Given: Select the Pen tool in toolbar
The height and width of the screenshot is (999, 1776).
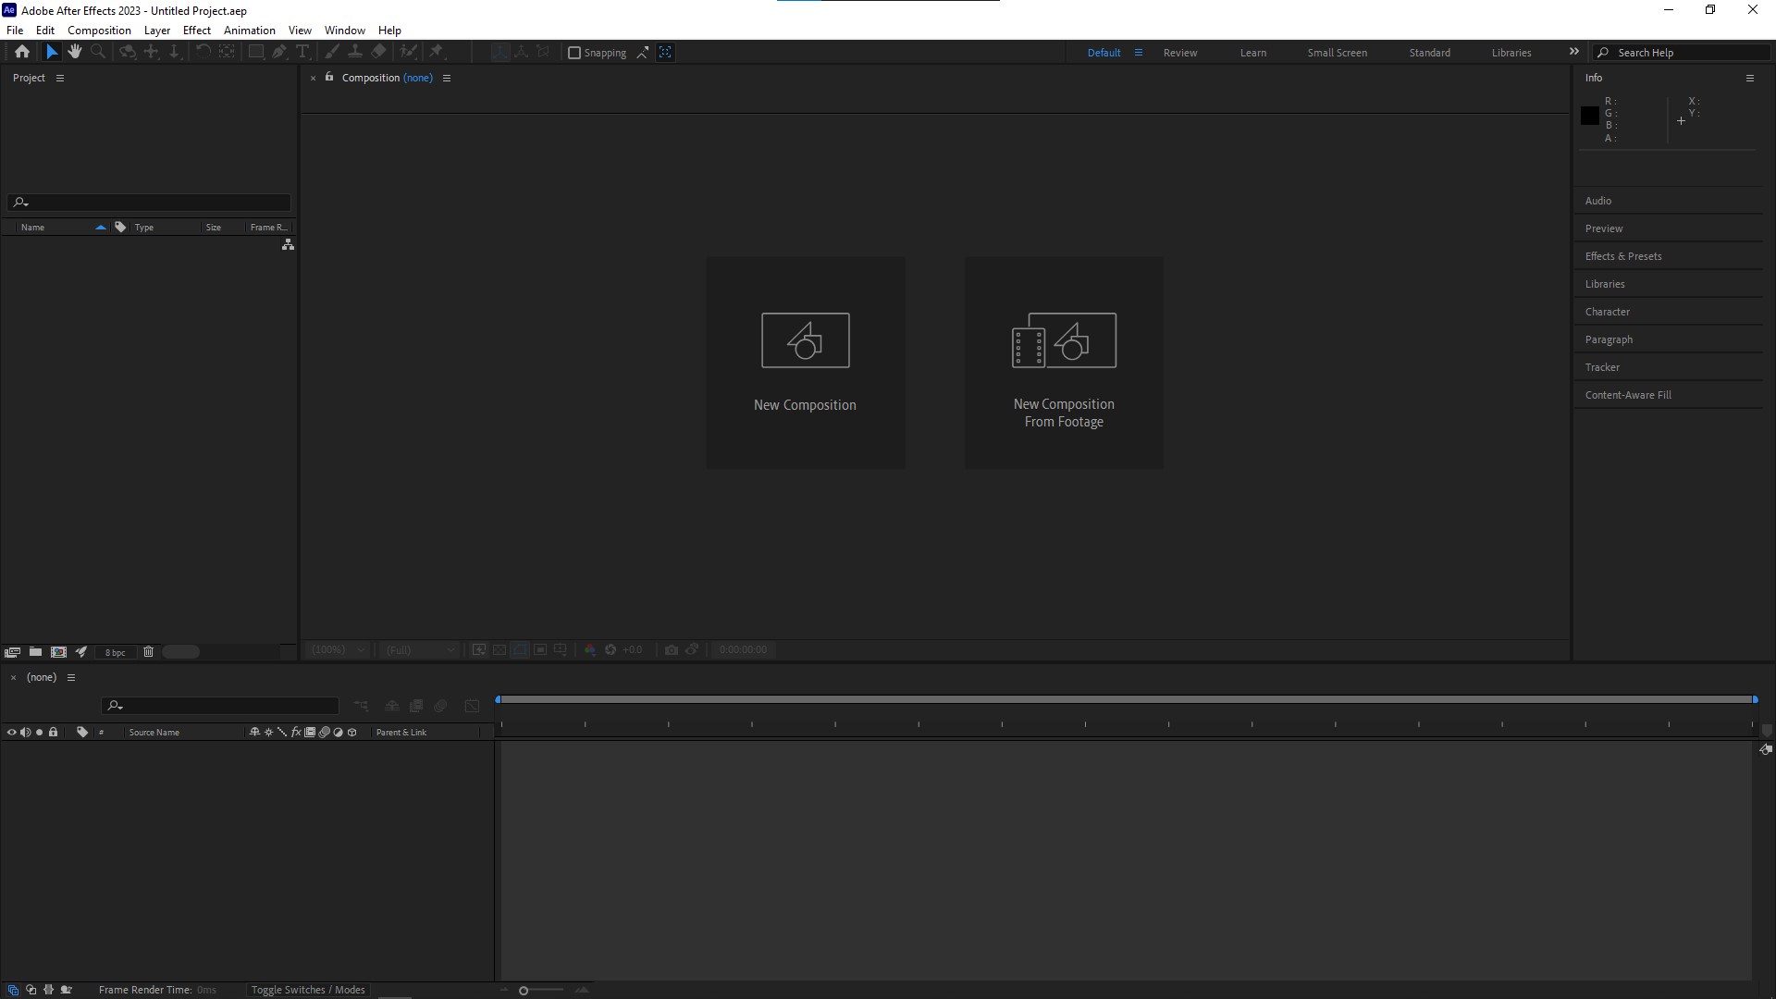Looking at the screenshot, I should point(279,52).
